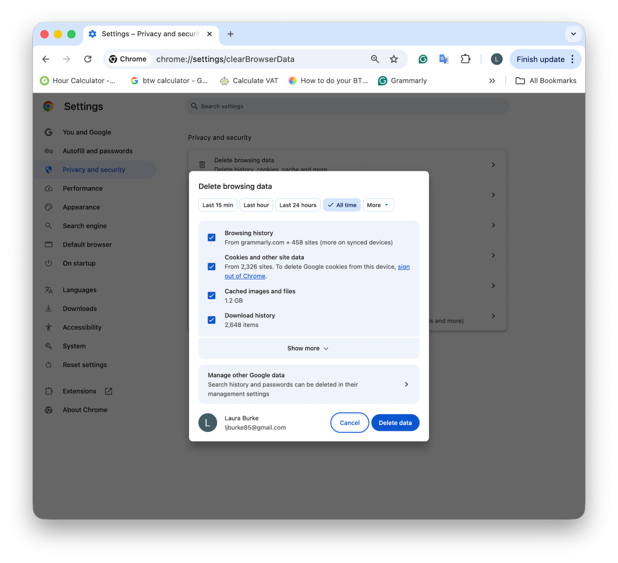Screen dimensions: 618x563
Task: Open the Extensions puzzle piece icon
Action: click(465, 59)
